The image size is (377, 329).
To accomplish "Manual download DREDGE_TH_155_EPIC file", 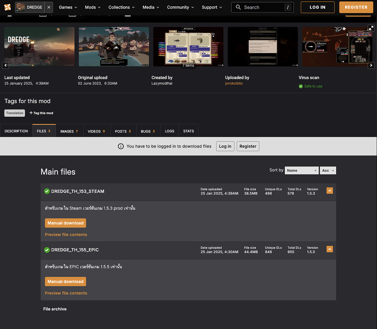I will click(66, 281).
